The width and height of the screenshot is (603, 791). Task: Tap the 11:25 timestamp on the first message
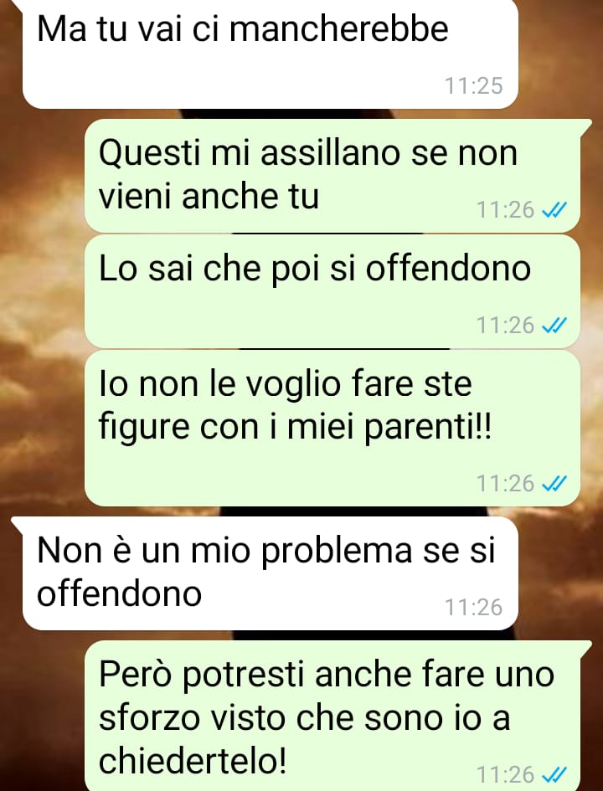[473, 85]
